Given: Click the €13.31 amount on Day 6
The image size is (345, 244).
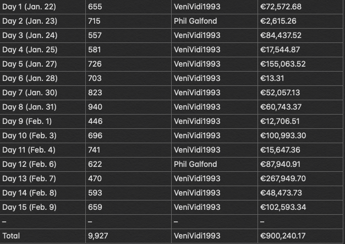Looking at the screenshot, I should point(272,78).
